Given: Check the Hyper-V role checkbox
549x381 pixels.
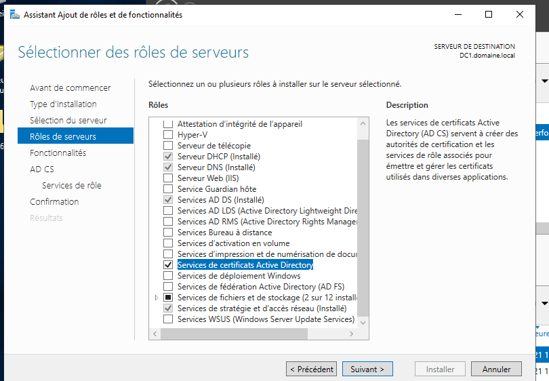Looking at the screenshot, I should 168,135.
